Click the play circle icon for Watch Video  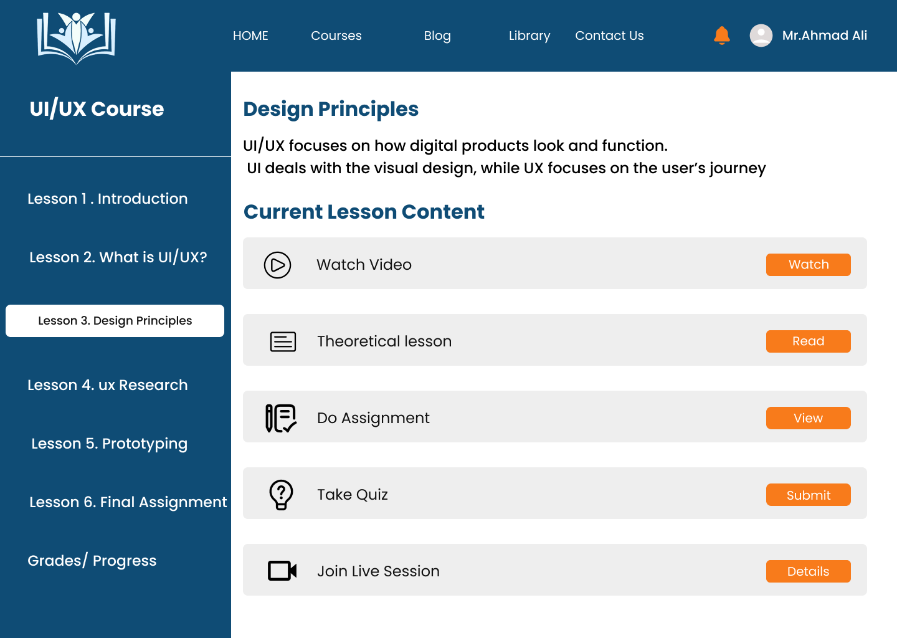277,265
